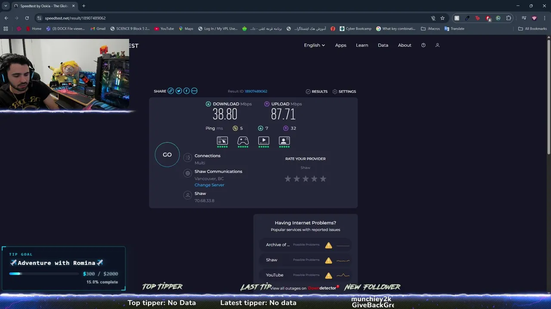Click the 38.80 download speed value

click(225, 114)
